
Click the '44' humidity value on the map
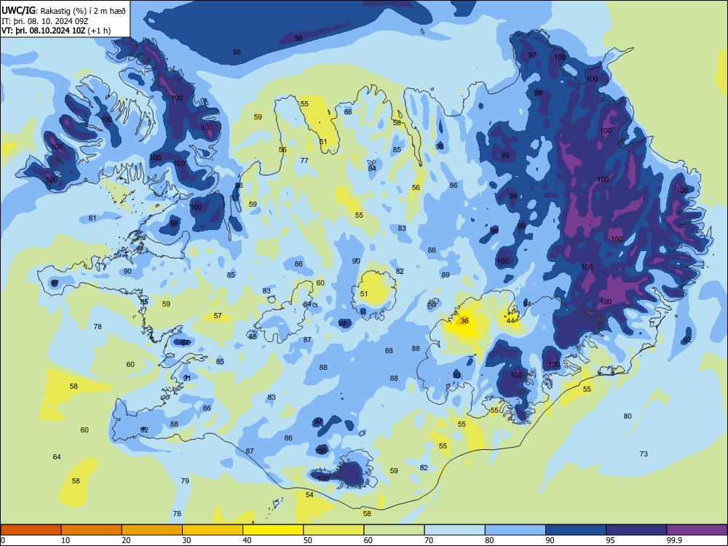coord(511,321)
